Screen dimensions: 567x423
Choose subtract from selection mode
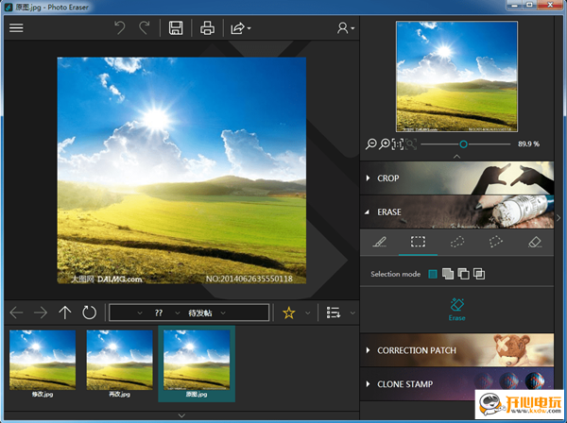tap(464, 274)
